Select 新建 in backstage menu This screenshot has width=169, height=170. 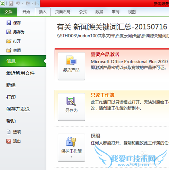tap(11, 85)
